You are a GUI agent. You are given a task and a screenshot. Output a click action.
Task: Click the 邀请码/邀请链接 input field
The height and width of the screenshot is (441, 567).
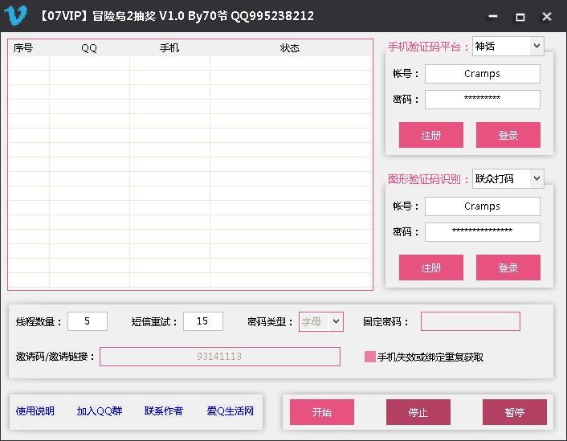click(220, 357)
